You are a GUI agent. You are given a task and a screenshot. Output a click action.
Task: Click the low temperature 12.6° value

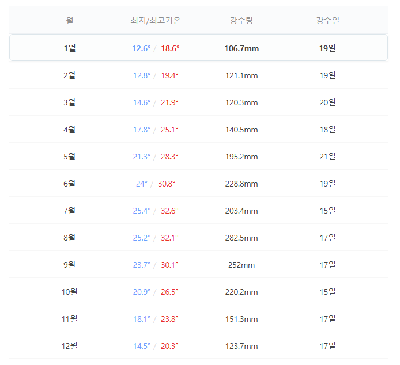point(141,48)
